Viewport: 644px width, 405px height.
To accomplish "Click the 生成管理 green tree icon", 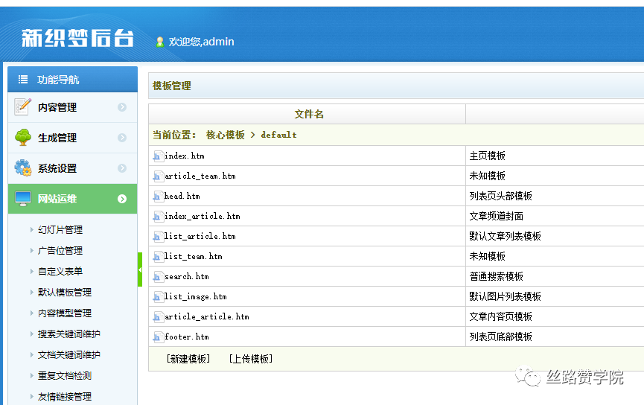I will tap(22, 137).
